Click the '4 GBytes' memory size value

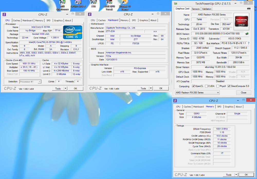coord(196,117)
